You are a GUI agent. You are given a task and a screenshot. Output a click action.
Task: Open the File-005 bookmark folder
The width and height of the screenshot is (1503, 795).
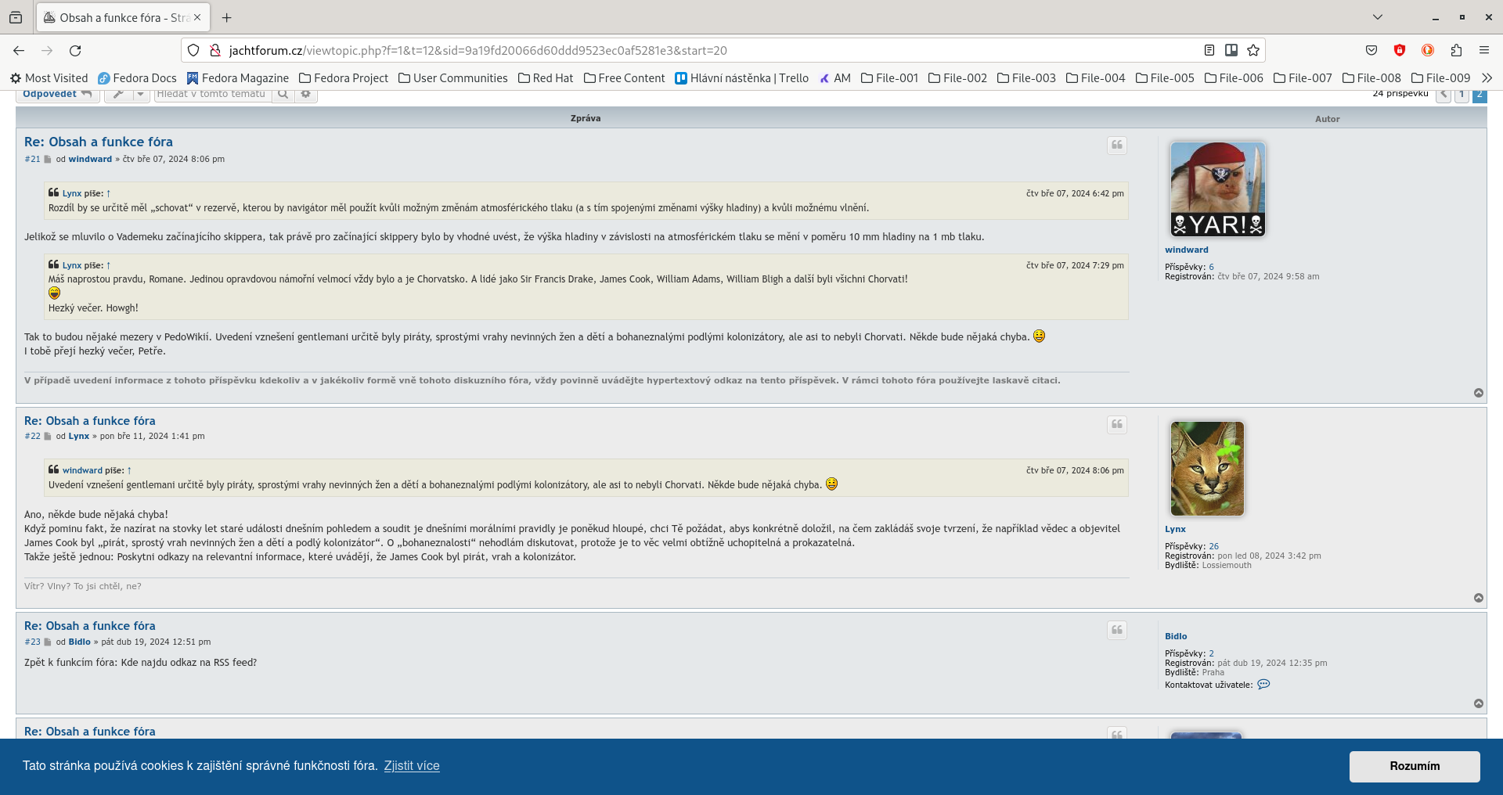[1165, 78]
